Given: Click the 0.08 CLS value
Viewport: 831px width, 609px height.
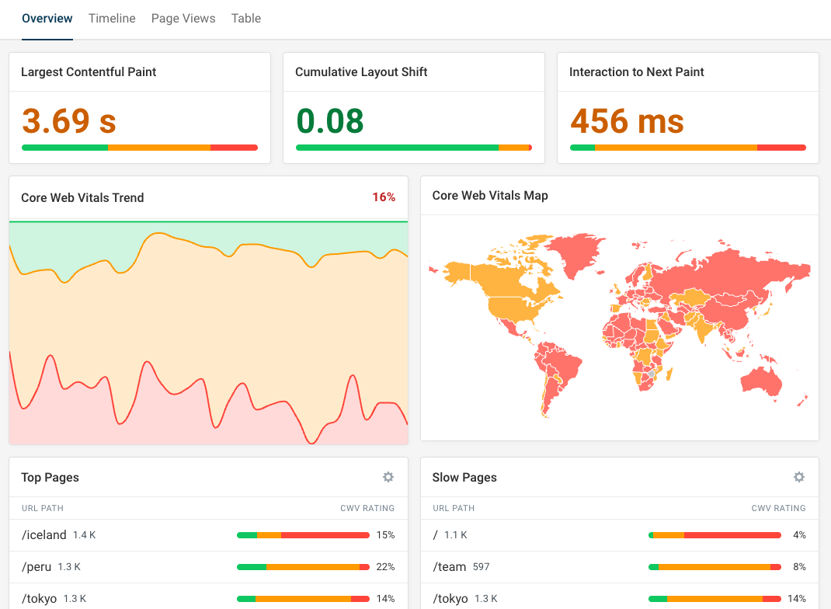Looking at the screenshot, I should pos(329,121).
